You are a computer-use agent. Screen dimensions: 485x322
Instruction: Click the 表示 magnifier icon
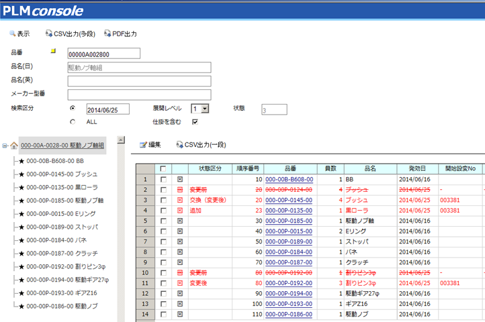[x=12, y=33]
